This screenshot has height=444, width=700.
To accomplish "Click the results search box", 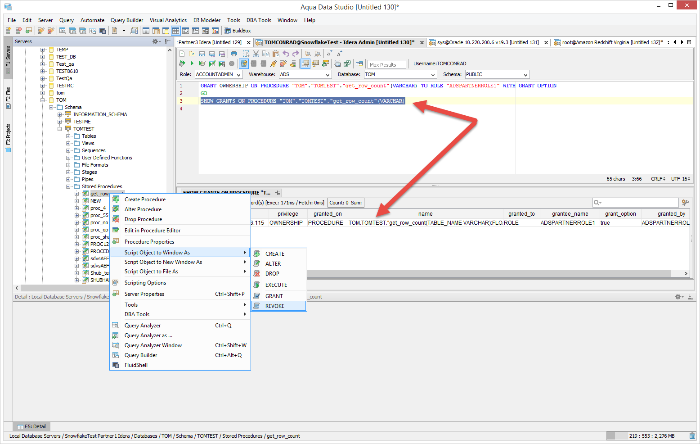I will (x=635, y=203).
